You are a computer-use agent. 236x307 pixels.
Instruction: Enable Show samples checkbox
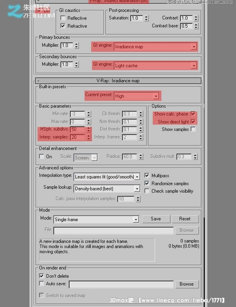[193, 129]
